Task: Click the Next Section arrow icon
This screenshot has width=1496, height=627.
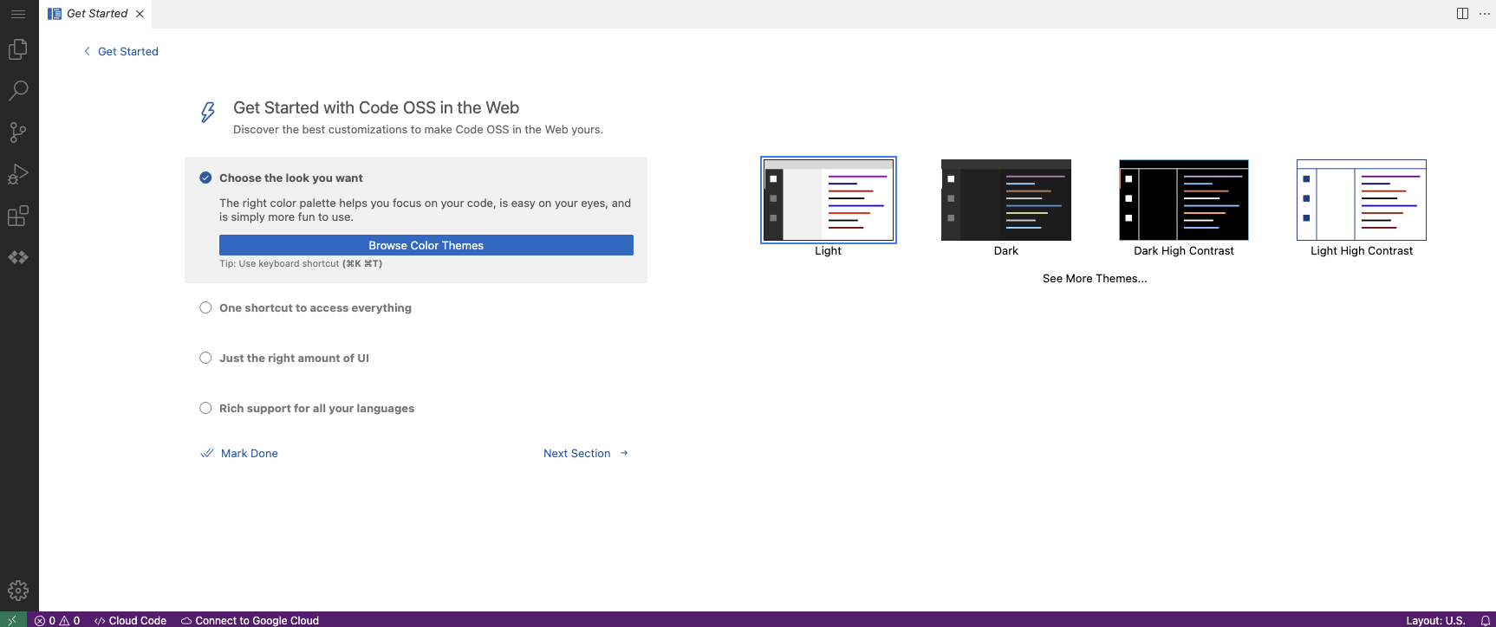Action: point(624,453)
